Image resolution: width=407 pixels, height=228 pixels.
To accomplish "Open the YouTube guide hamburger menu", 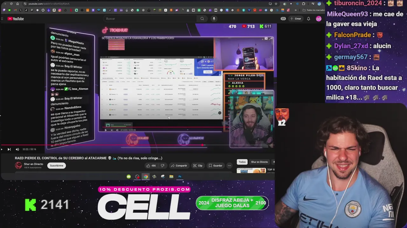I will coord(2,19).
